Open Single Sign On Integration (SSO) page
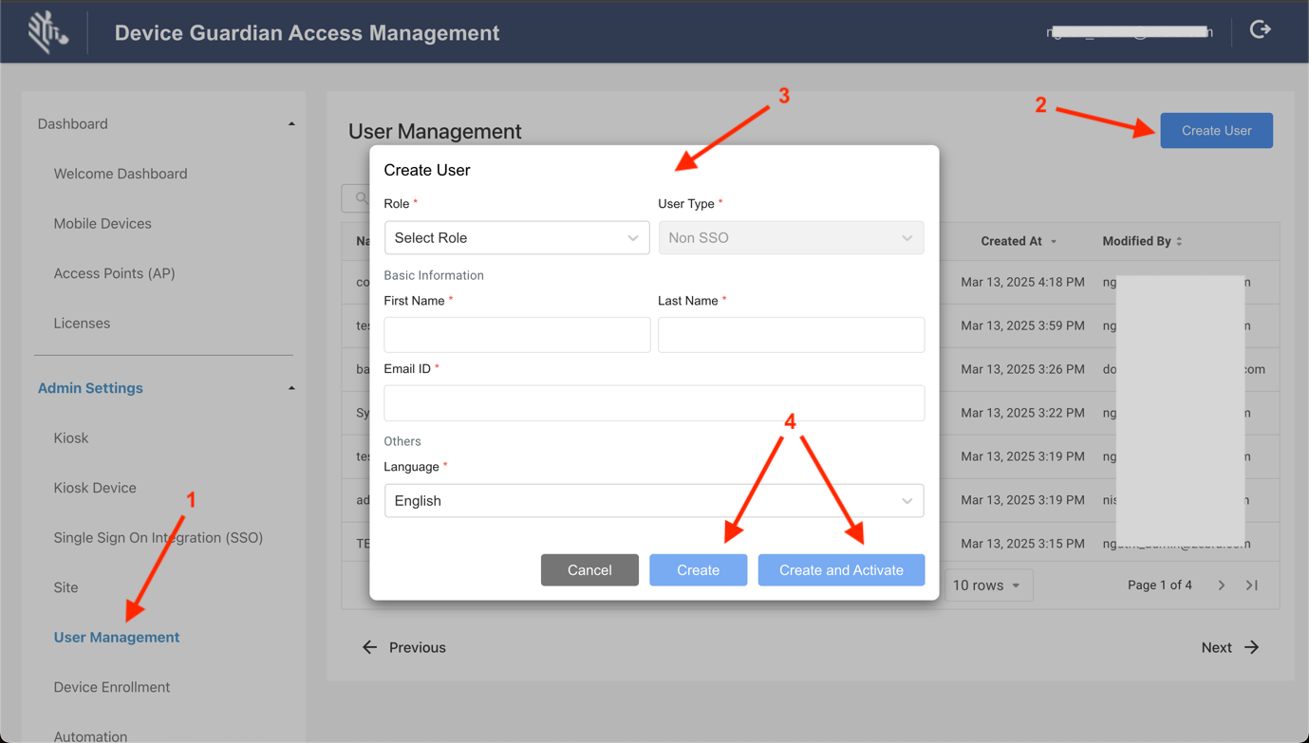The height and width of the screenshot is (743, 1309). pos(158,538)
